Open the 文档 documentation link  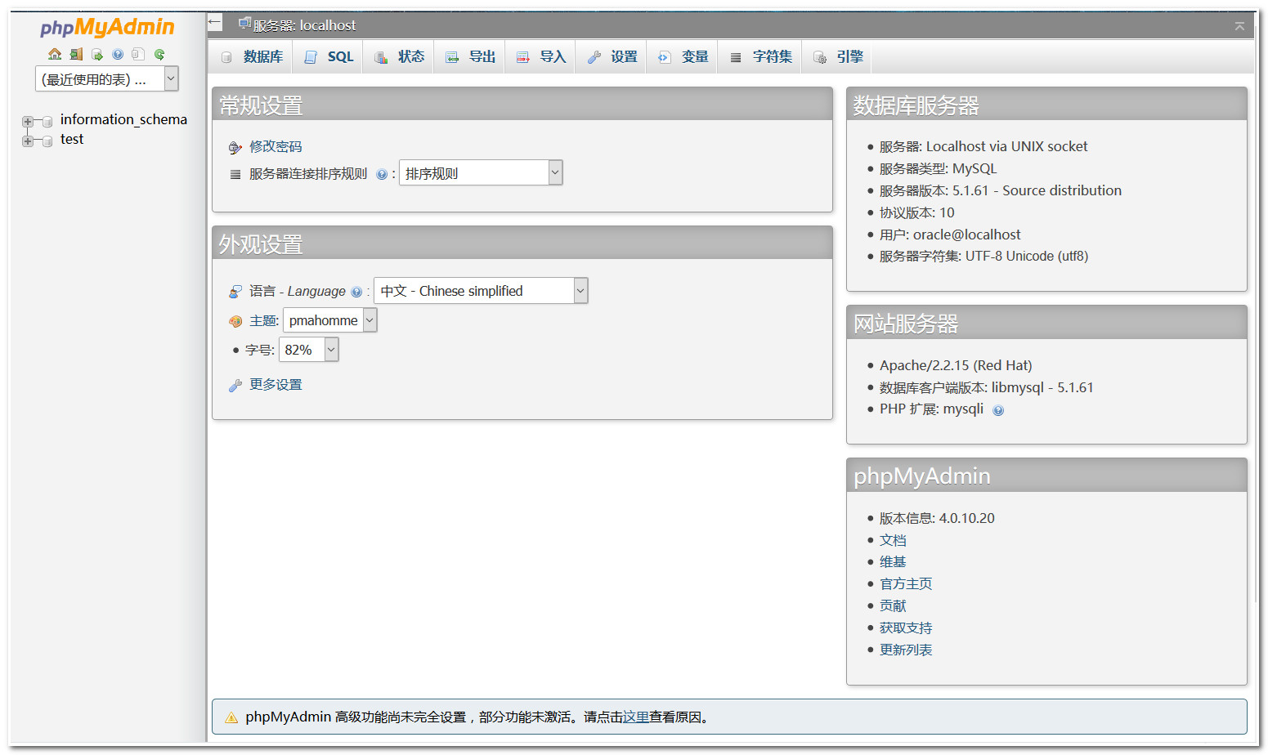coord(893,540)
